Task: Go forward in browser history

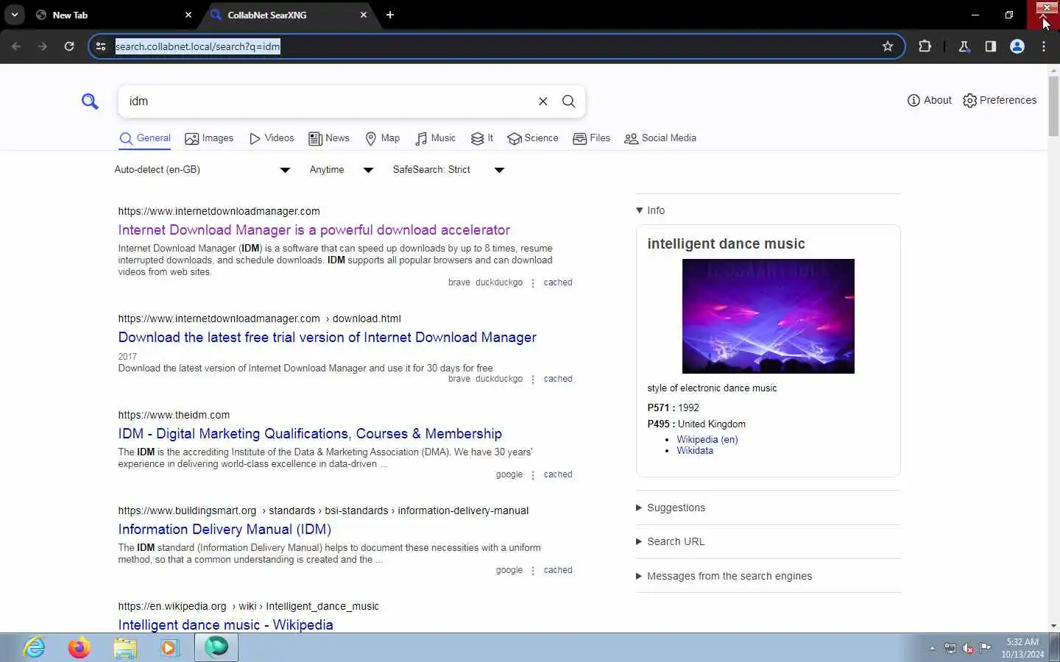Action: pyautogui.click(x=43, y=46)
